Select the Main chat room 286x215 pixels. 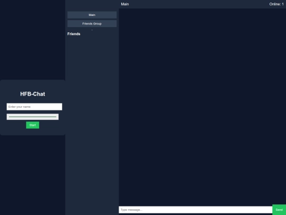(x=92, y=15)
